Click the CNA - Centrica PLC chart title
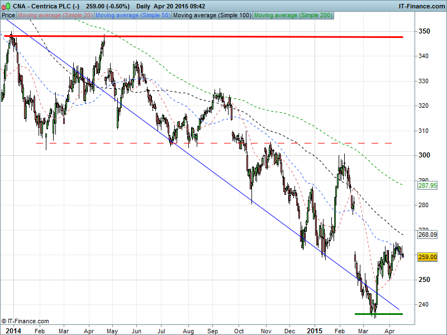The height and width of the screenshot is (335, 447). [41, 6]
